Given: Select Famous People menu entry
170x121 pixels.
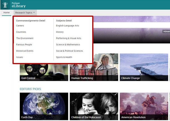Looking at the screenshot, I should pyautogui.click(x=24, y=45).
